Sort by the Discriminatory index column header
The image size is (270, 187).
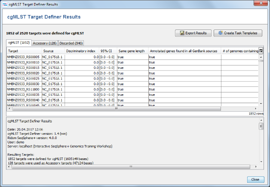click(82, 51)
